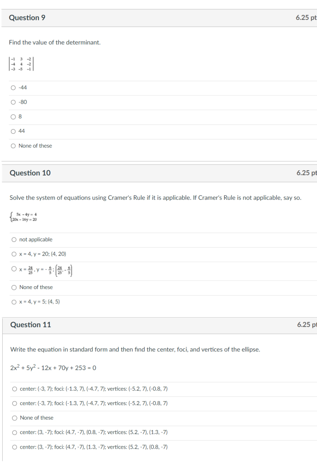The width and height of the screenshot is (317, 475).
Task: Choose 'None of these' for Question 10
Action: pos(14,287)
